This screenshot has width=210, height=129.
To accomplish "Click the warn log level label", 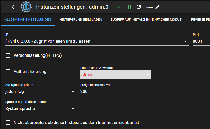I will tap(149, 7).
